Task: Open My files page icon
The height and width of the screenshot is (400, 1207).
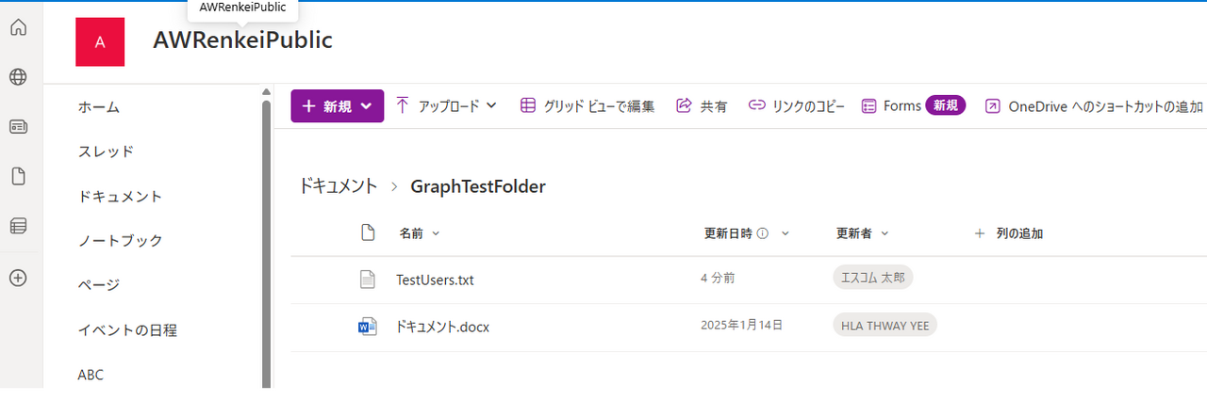Action: coord(18,177)
